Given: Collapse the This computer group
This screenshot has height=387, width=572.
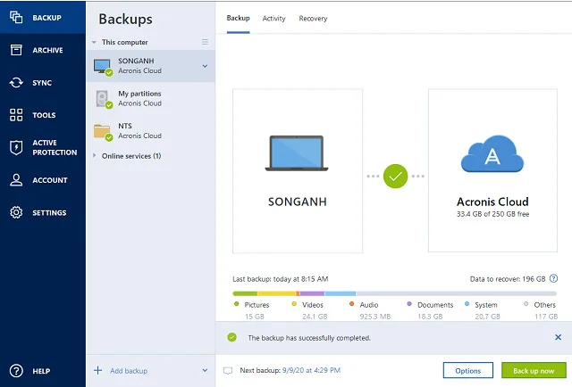Looking at the screenshot, I should tap(94, 42).
